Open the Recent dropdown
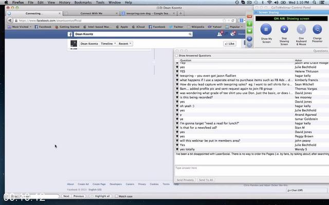 (x=125, y=44)
